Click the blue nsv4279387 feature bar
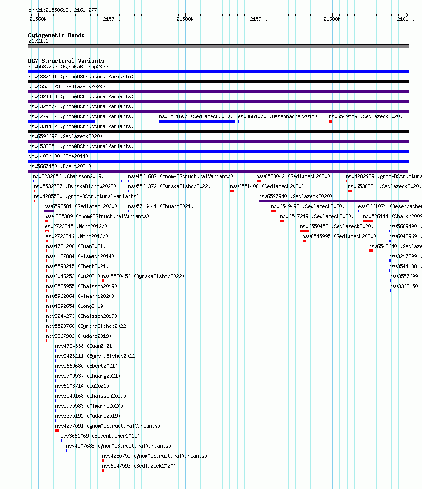422x489 pixels. click(x=62, y=121)
